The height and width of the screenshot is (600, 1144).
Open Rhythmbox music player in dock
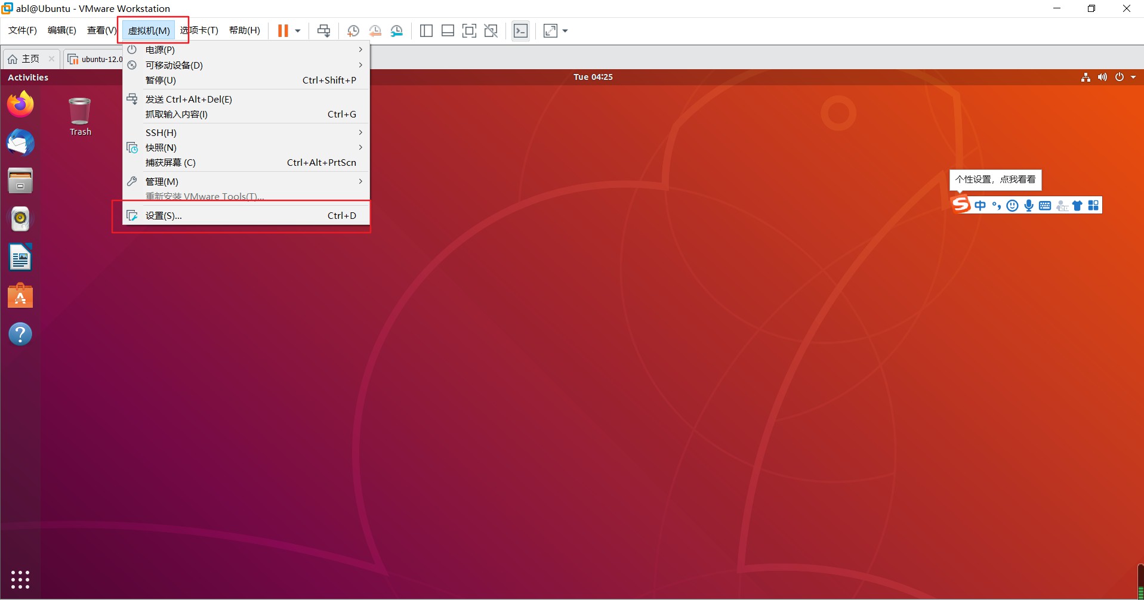tap(20, 219)
